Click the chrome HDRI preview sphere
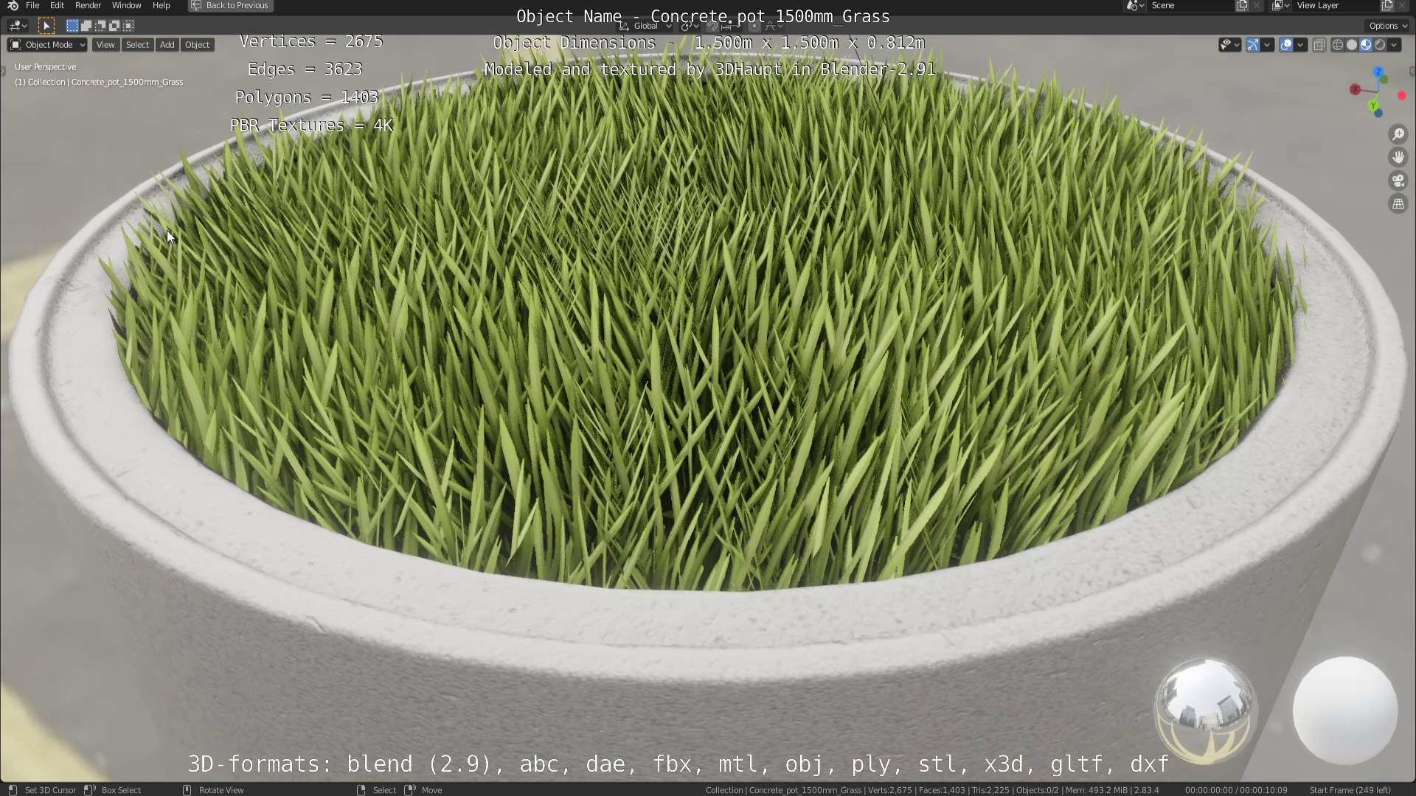Image resolution: width=1416 pixels, height=796 pixels. point(1205,710)
